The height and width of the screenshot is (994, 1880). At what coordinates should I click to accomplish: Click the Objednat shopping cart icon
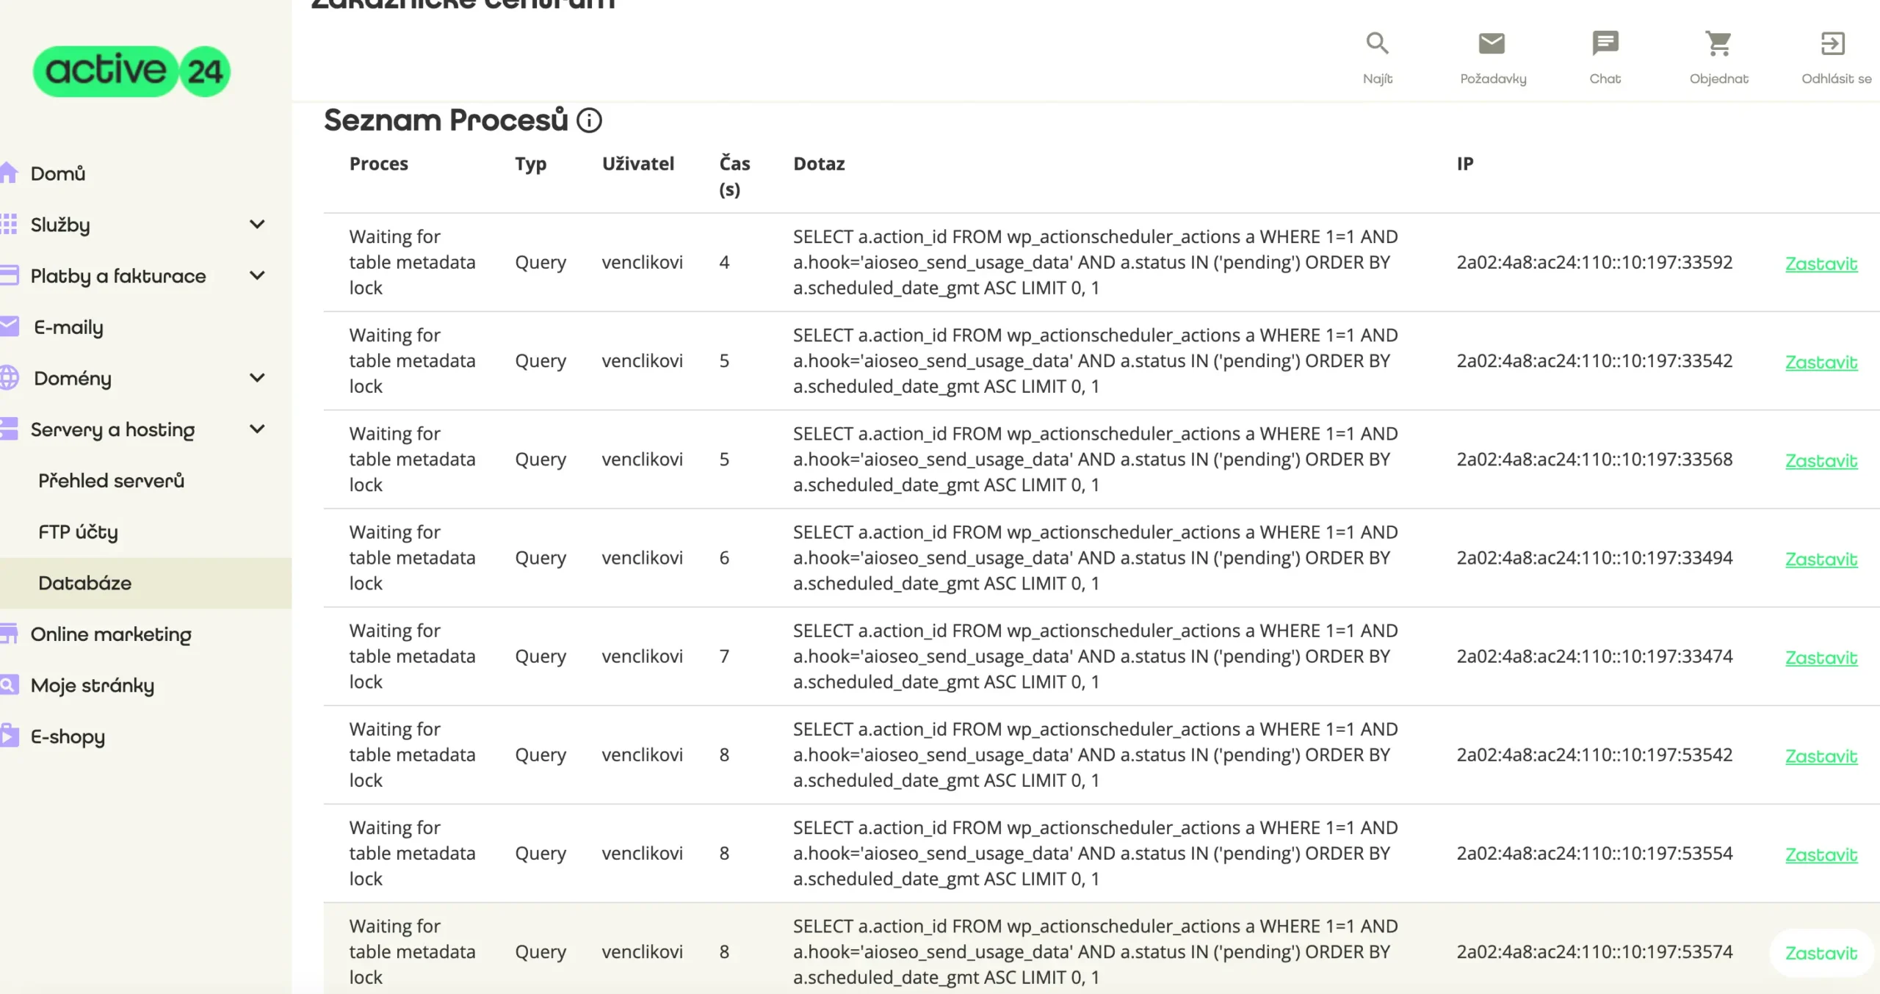click(x=1718, y=43)
